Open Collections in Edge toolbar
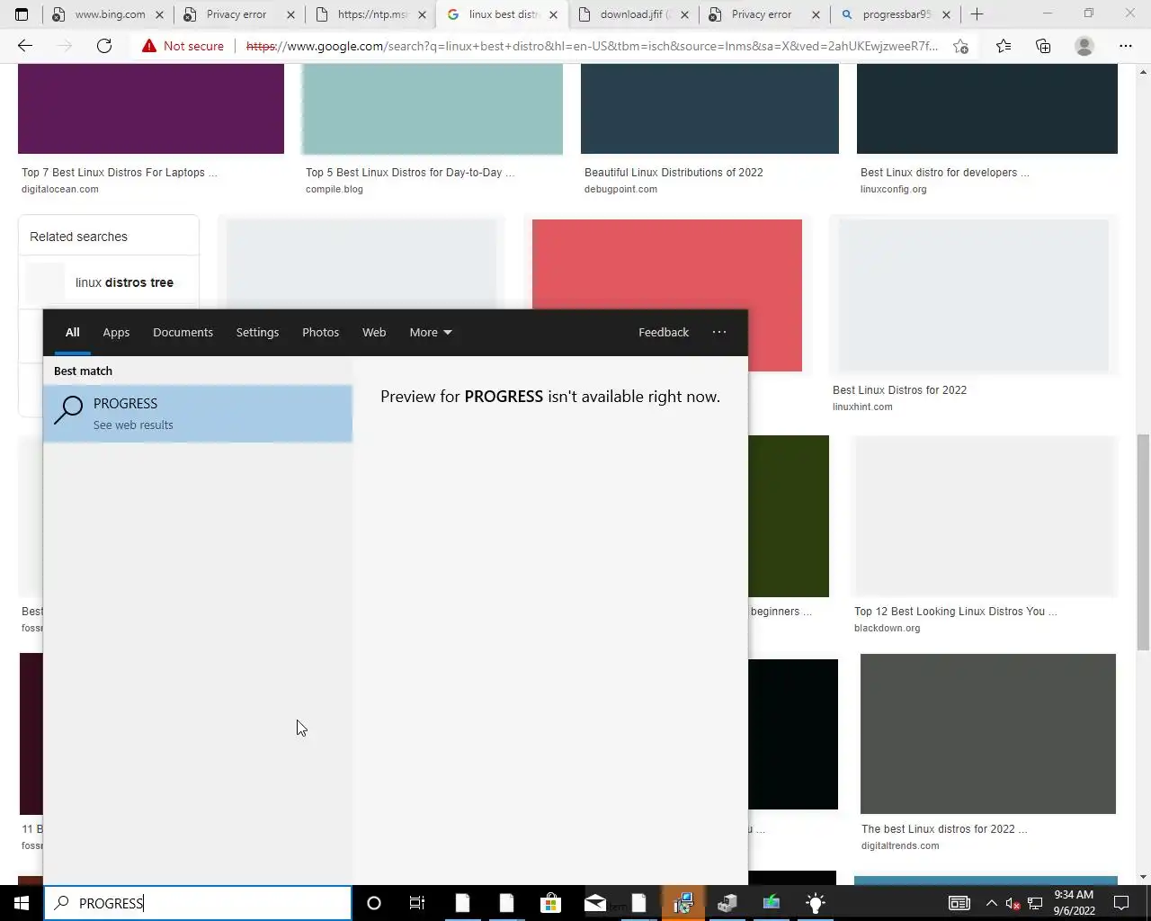The image size is (1151, 921). (1043, 46)
